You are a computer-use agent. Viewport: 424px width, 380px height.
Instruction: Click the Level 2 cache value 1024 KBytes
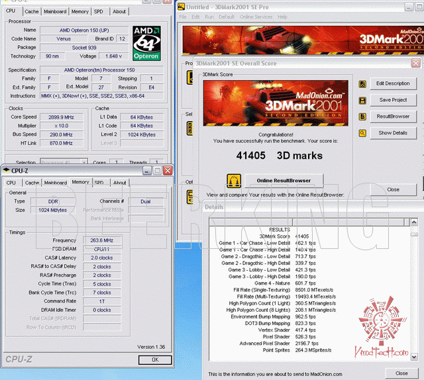coord(142,134)
